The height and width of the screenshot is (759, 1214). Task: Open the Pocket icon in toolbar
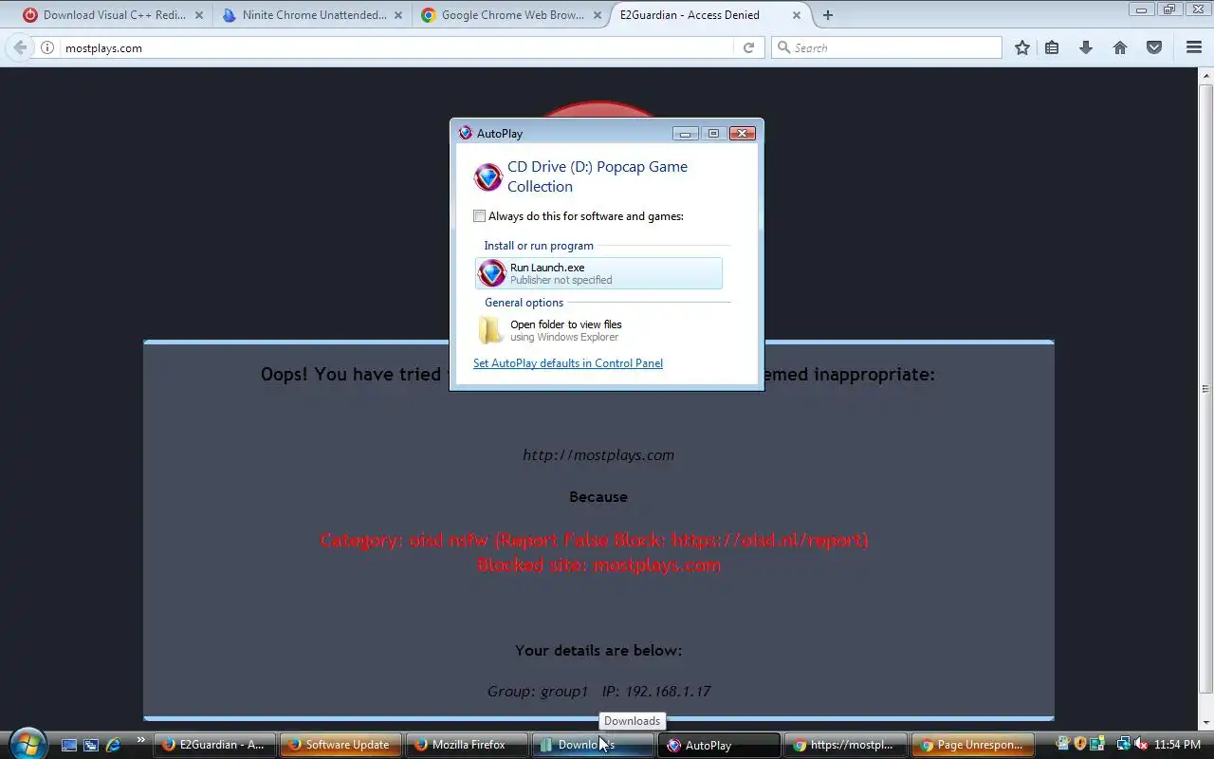[x=1154, y=47]
